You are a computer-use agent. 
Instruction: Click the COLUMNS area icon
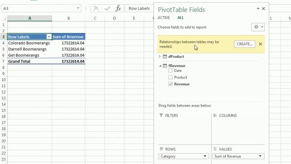click(215, 115)
